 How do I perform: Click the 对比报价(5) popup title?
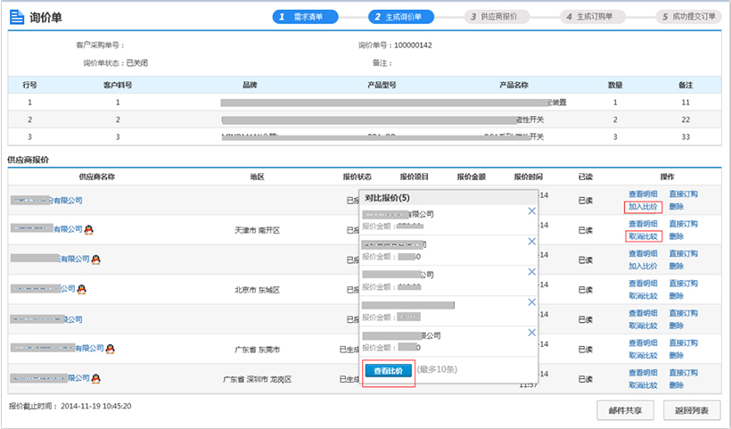388,198
